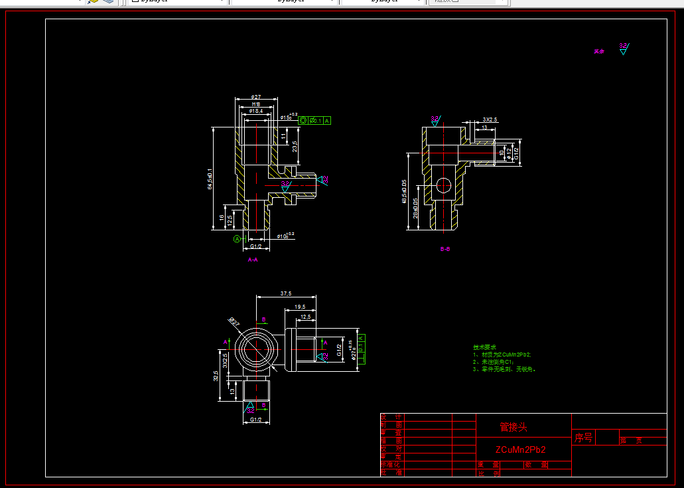Click the 16 height dimension
The height and width of the screenshot is (488, 684).
(222, 217)
